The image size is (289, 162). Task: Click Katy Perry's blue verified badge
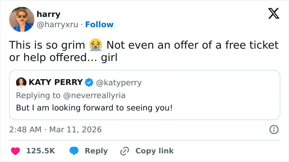[89, 82]
